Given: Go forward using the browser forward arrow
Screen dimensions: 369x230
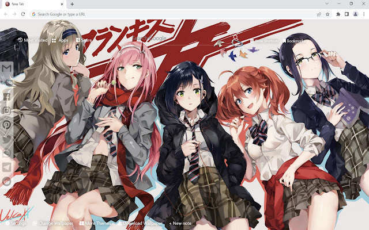Looking at the screenshot, I should pos(14,14).
